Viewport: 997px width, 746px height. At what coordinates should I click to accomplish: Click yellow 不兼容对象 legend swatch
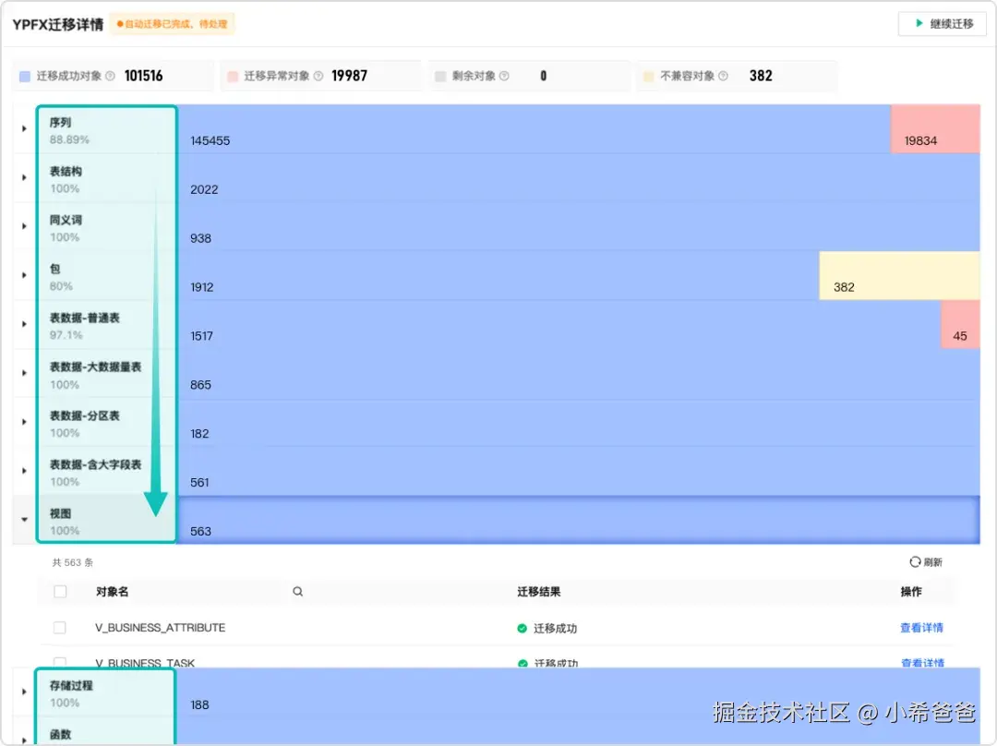coord(649,77)
